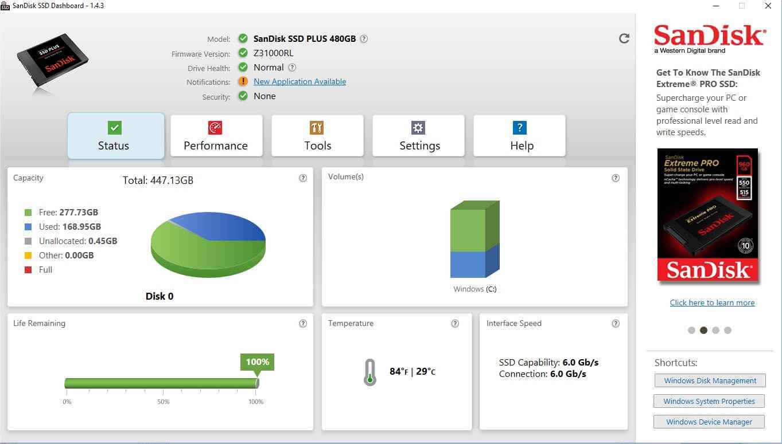782x444 pixels.
Task: Click the 'Click here to learn more' link
Action: (712, 302)
